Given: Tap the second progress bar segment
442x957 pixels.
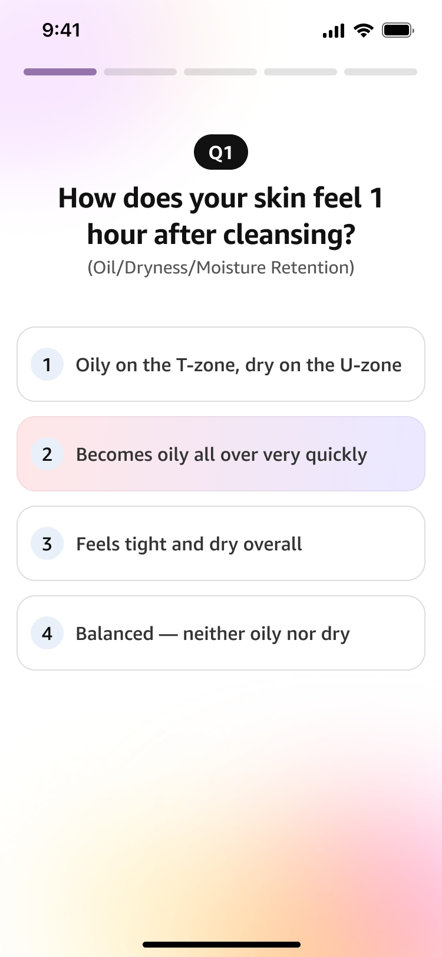Looking at the screenshot, I should pos(140,72).
